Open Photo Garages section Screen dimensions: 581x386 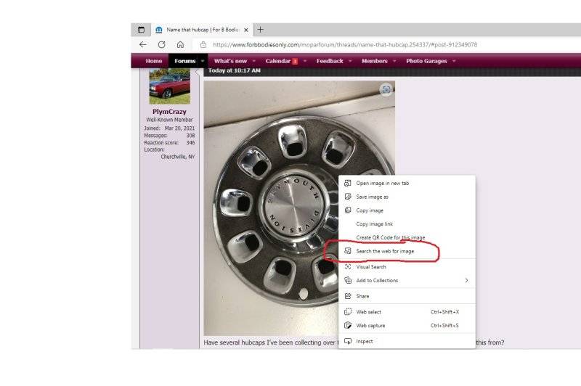(x=426, y=61)
